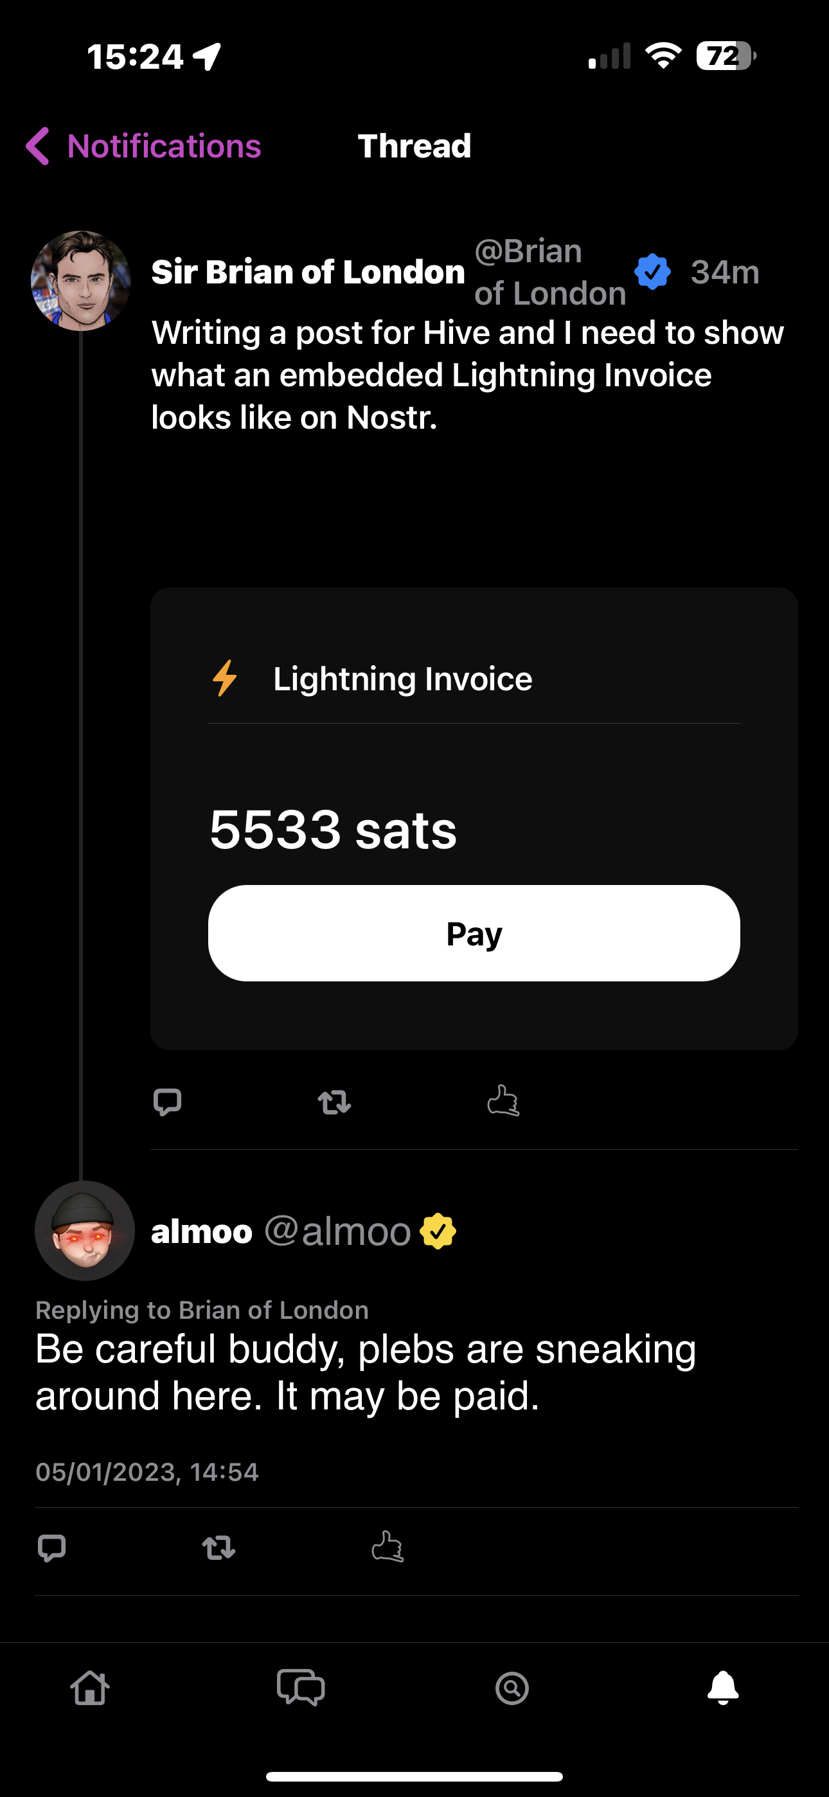829x1797 pixels.
Task: Like almoo's reply
Action: [388, 1546]
